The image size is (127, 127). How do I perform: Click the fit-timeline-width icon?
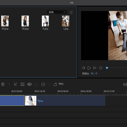point(125,84)
